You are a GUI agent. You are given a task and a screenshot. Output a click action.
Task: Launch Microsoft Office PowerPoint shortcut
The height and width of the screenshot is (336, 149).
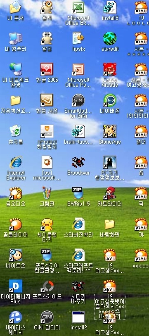coord(78,69)
